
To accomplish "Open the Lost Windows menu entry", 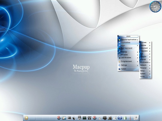I will 128,58.
